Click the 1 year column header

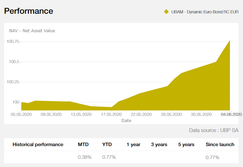pos(133,144)
